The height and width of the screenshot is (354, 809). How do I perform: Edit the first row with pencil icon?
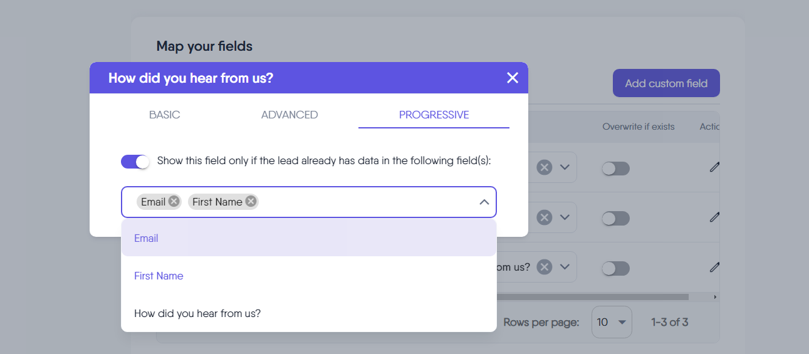pyautogui.click(x=714, y=167)
